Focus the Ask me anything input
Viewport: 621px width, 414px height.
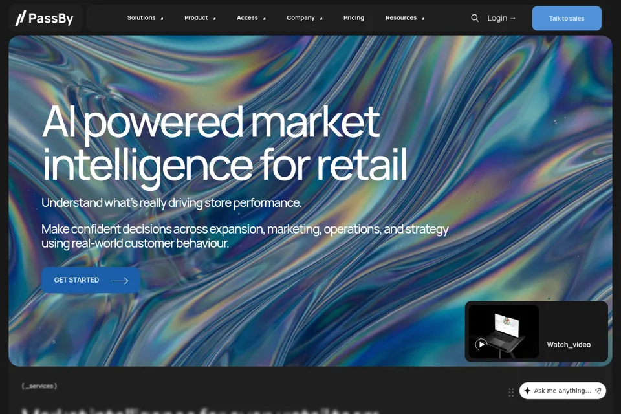point(562,391)
